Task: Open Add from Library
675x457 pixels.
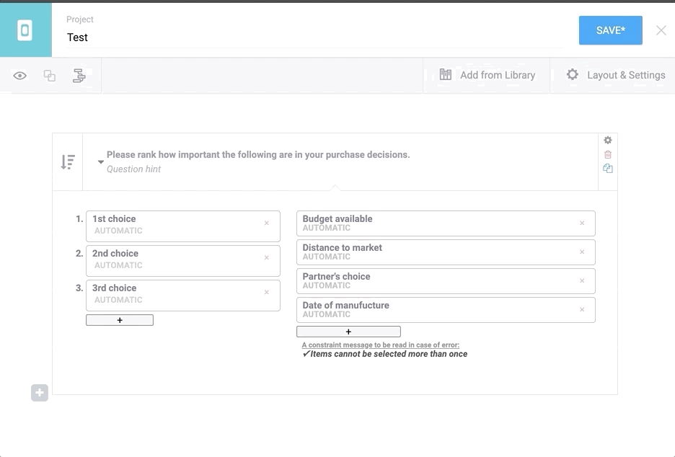Action: (487, 75)
